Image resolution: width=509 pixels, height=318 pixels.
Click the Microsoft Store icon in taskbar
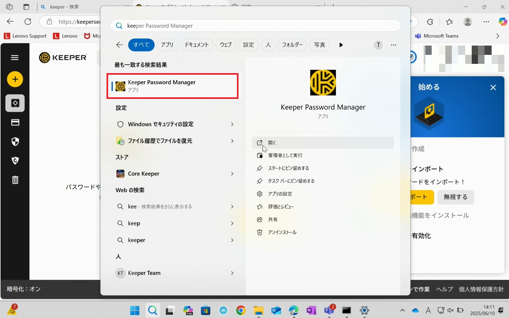click(205, 310)
